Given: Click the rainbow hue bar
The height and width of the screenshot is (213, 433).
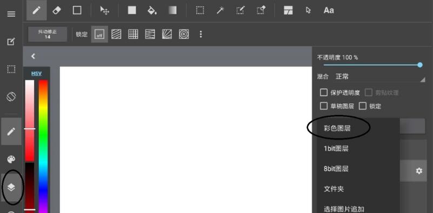Looking at the screenshot, I should point(43,146).
